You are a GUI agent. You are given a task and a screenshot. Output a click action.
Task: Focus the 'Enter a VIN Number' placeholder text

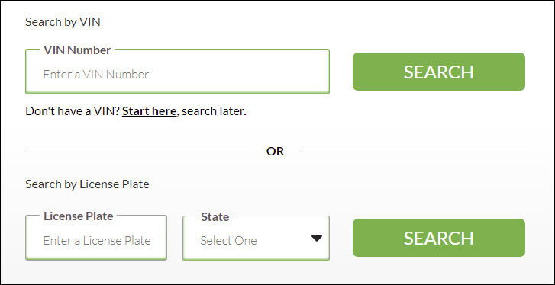tap(96, 74)
